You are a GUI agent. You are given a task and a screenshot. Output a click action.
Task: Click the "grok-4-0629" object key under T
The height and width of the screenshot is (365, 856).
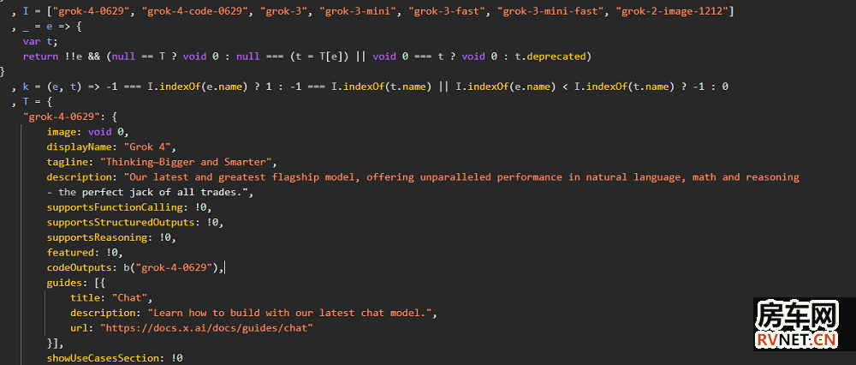pyautogui.click(x=63, y=116)
